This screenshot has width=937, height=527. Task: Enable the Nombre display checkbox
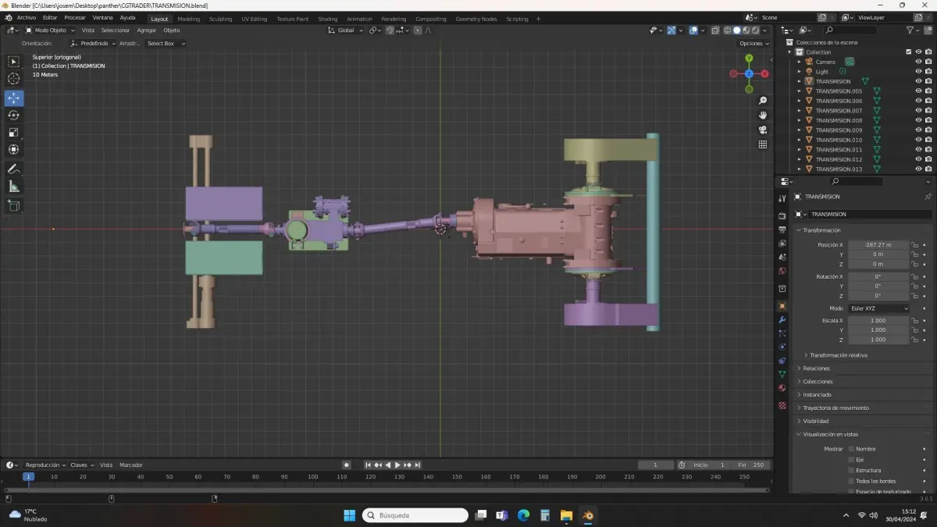pos(851,449)
